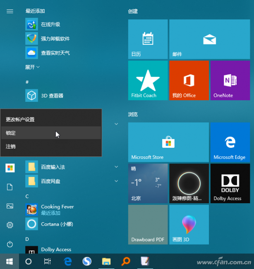Expand the 百度输入法 folder chevron
The width and height of the screenshot is (254, 269).
[116, 167]
